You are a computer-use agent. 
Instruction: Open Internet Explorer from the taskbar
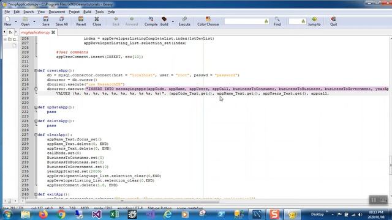click(167, 215)
